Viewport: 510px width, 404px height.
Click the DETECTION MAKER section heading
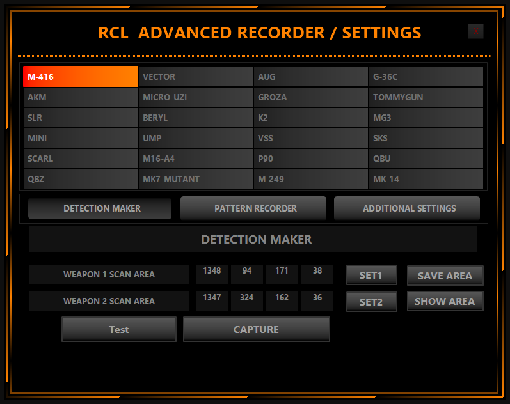[253, 240]
